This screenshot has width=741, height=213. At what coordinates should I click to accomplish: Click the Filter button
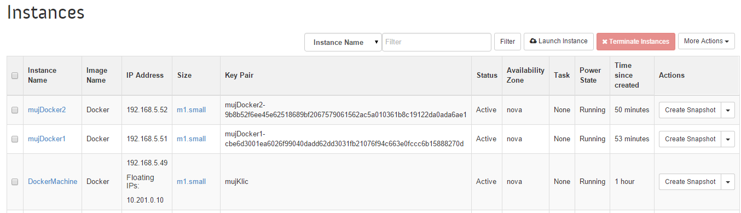[507, 42]
